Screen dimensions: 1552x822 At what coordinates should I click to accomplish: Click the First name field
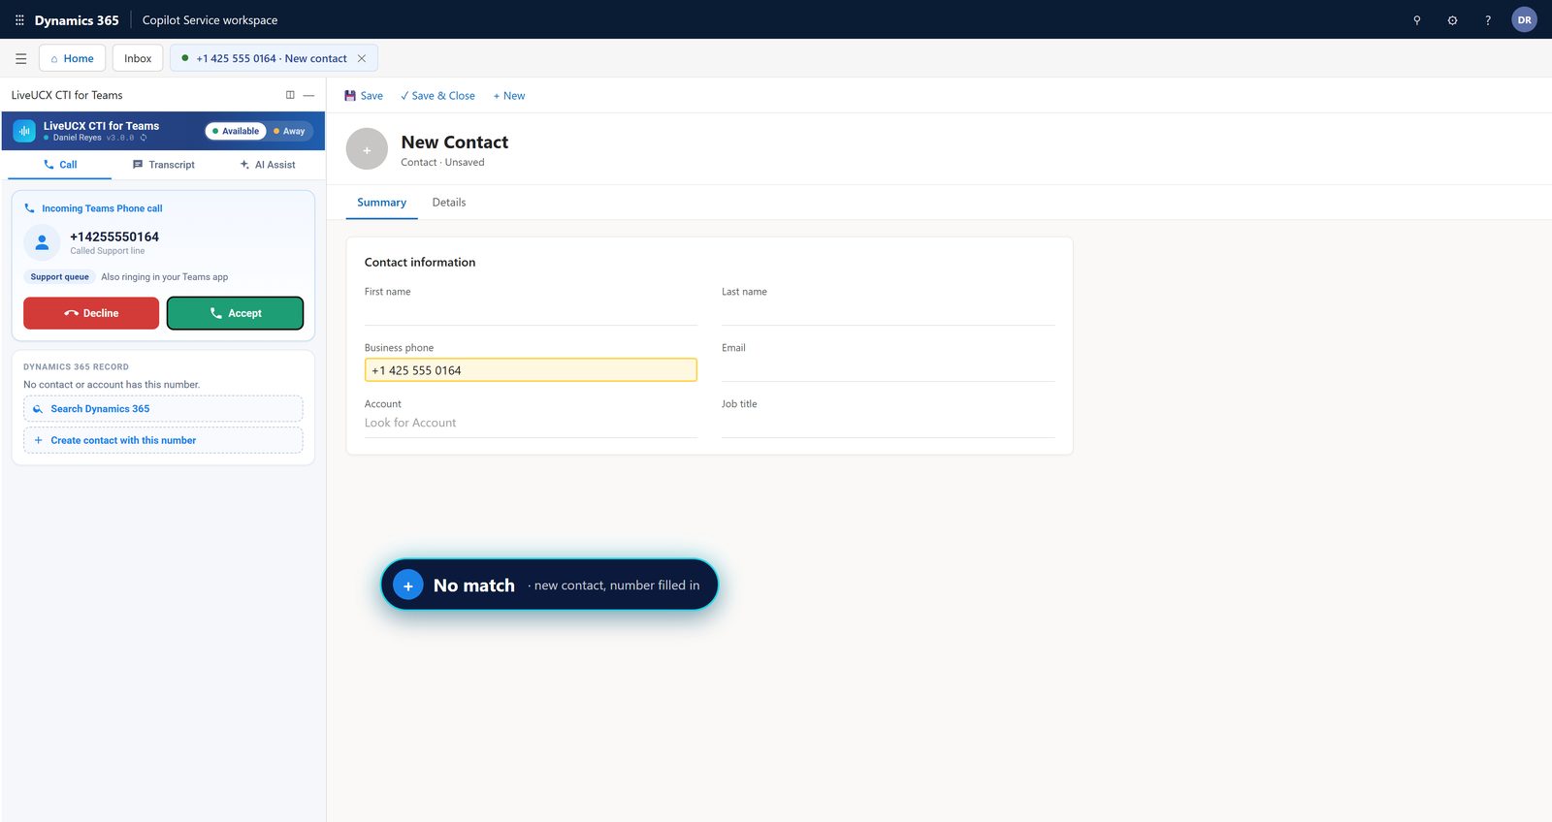[531, 314]
